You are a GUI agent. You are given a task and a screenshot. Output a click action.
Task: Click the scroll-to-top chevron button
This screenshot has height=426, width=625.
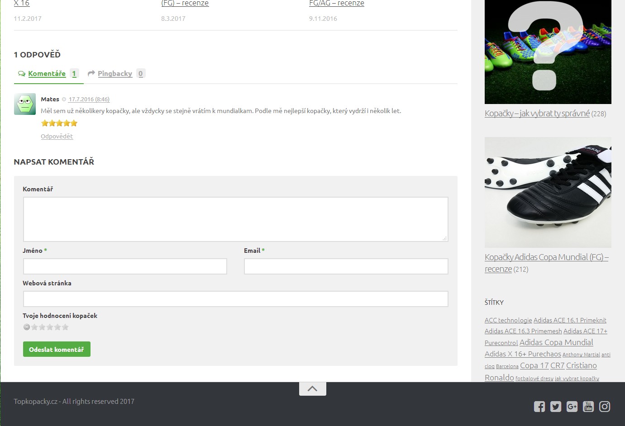click(x=312, y=388)
